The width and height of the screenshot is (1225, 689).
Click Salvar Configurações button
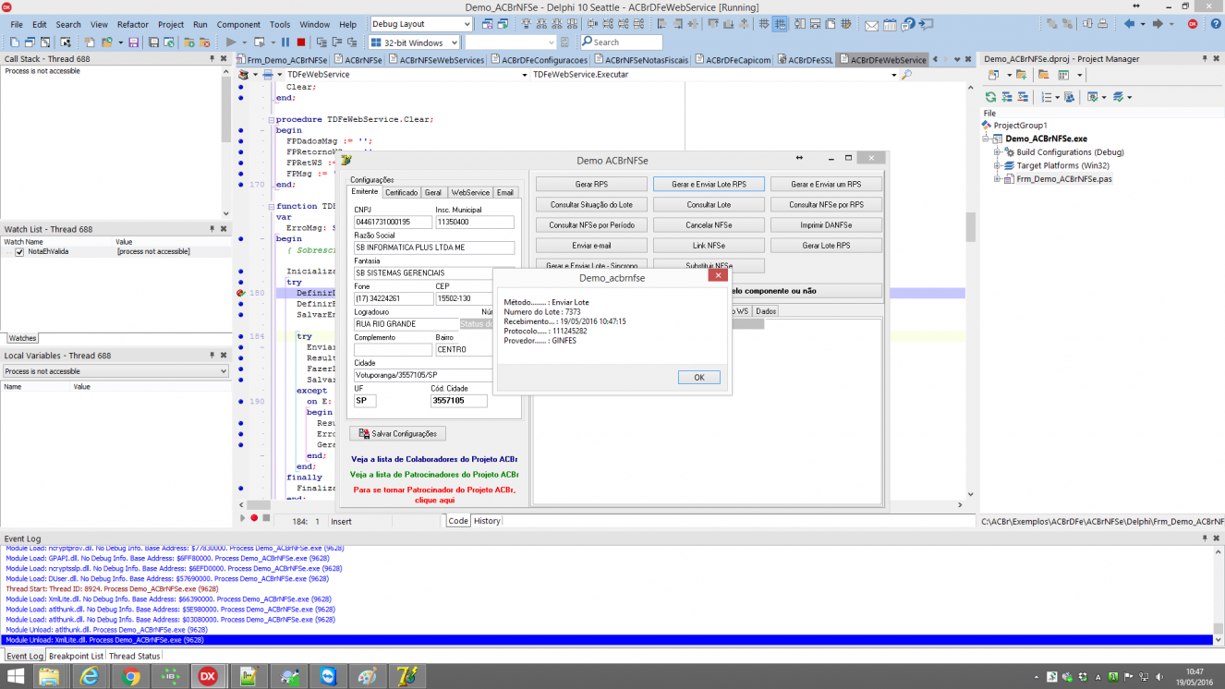click(398, 433)
